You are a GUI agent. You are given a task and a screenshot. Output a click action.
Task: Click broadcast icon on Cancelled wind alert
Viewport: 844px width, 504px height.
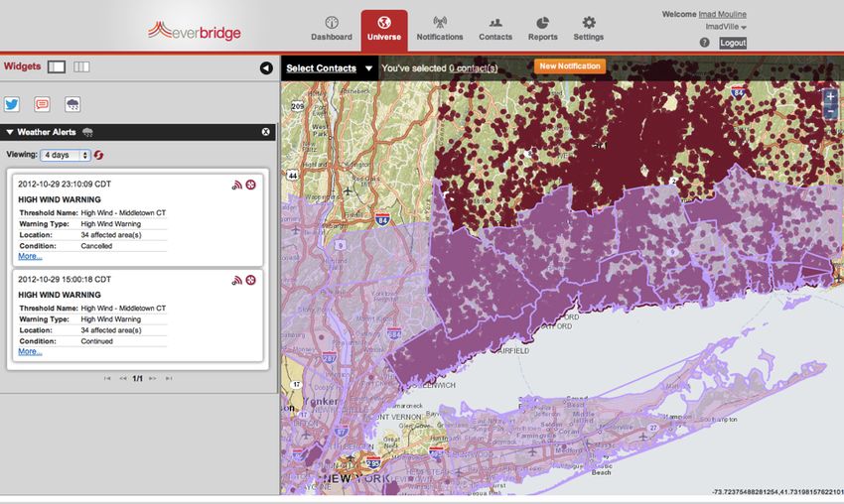pyautogui.click(x=237, y=186)
